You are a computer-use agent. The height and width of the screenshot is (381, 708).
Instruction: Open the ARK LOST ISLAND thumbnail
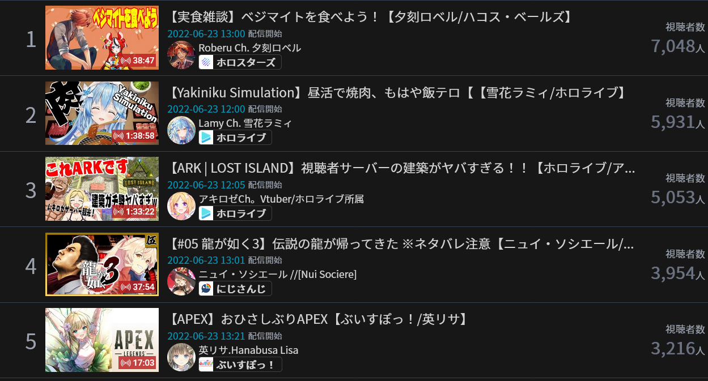click(102, 189)
